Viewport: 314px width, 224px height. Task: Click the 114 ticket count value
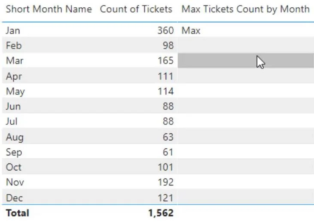pos(165,91)
